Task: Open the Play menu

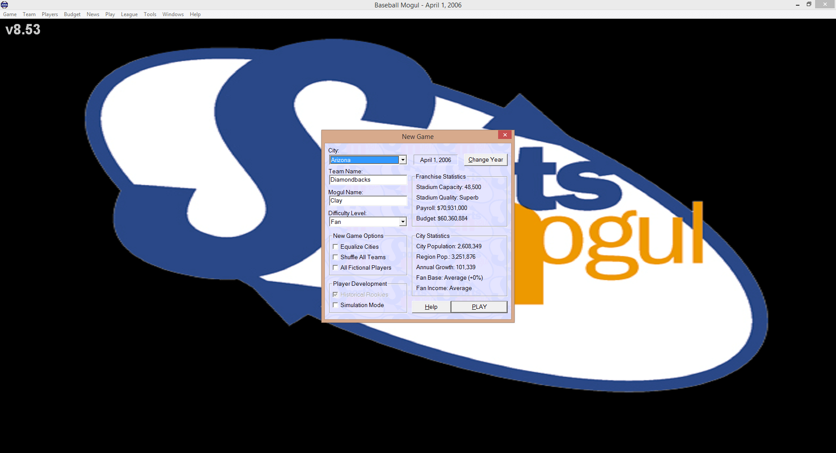Action: [110, 14]
